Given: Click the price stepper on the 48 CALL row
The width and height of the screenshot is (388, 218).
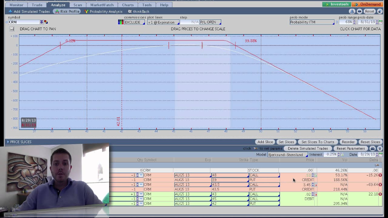Looking at the screenshot, I should pyautogui.click(x=313, y=175).
